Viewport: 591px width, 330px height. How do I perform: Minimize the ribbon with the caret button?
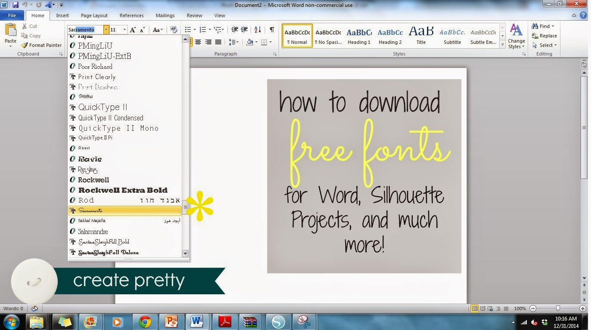575,15
